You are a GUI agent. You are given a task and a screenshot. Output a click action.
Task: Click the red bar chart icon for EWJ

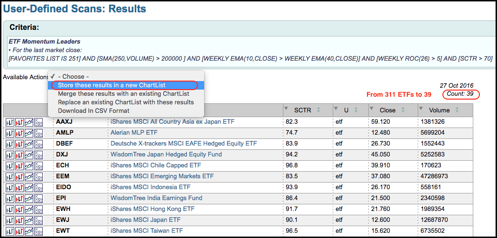pyautogui.click(x=19, y=220)
